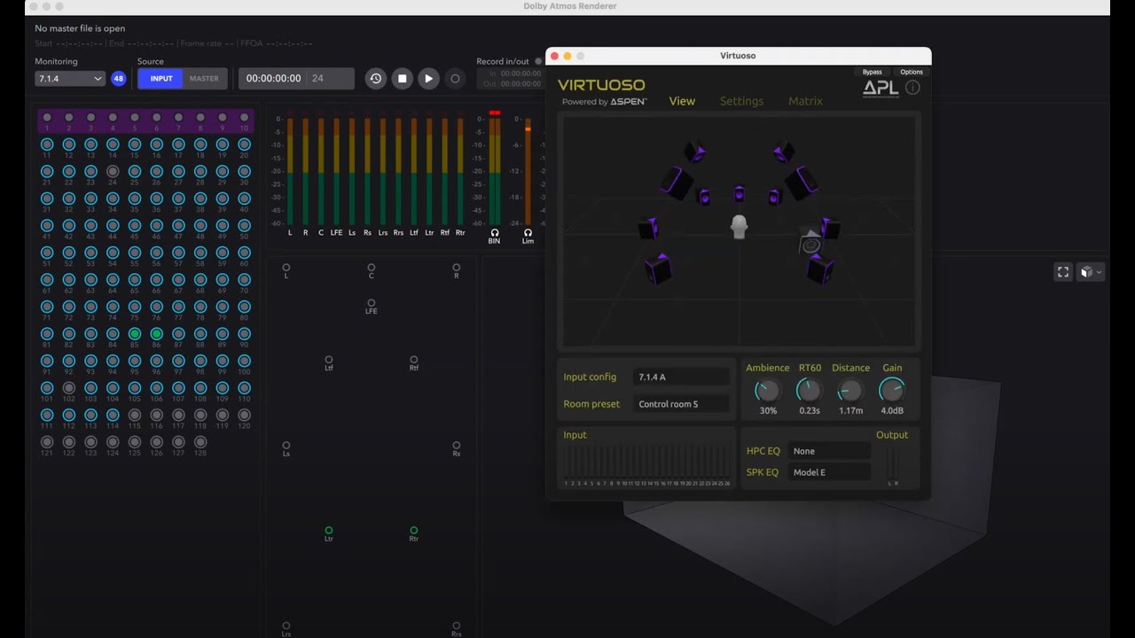Open the Settings tab in Virtuoso
This screenshot has height=638, width=1135.
pos(741,101)
